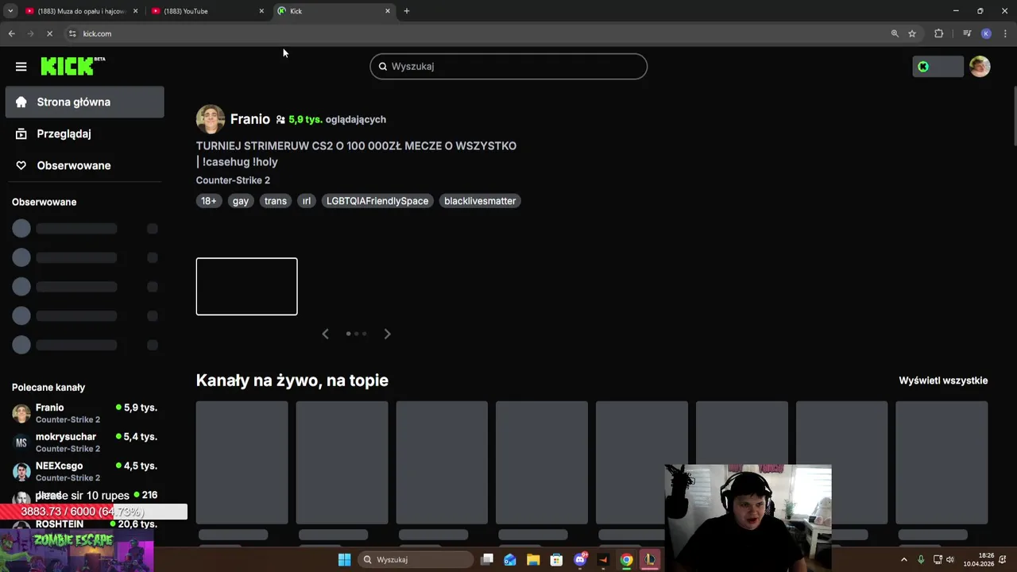The image size is (1017, 572).
Task: Close the (1883) YouTube tab
Action: 261,11
